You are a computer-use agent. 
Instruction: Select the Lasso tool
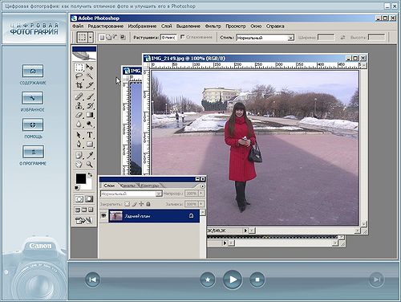click(x=79, y=76)
